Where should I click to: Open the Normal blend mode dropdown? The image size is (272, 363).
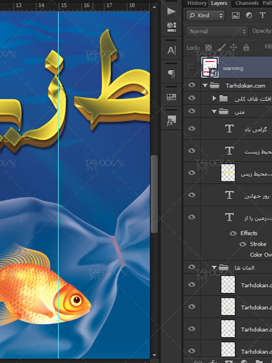click(217, 31)
